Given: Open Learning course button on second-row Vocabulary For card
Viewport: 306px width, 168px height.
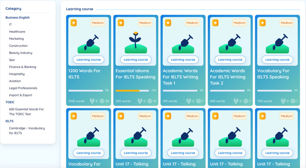Looking at the screenshot, I should tap(88, 153).
